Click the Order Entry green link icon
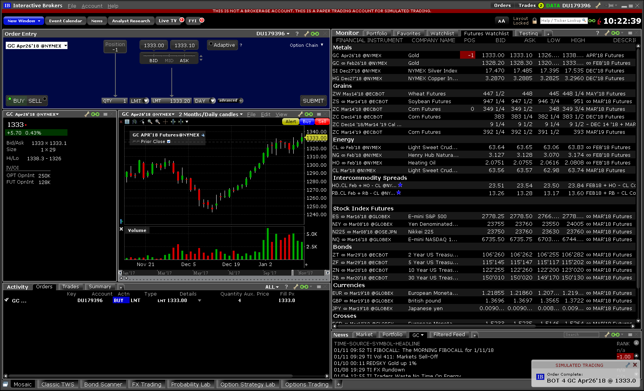644x391 pixels. [315, 34]
